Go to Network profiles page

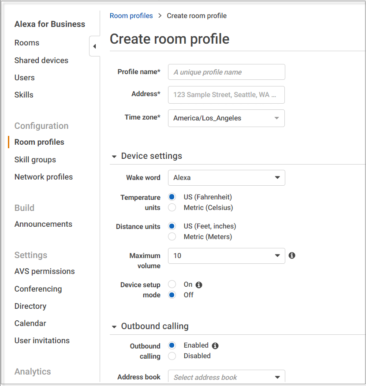tap(44, 177)
